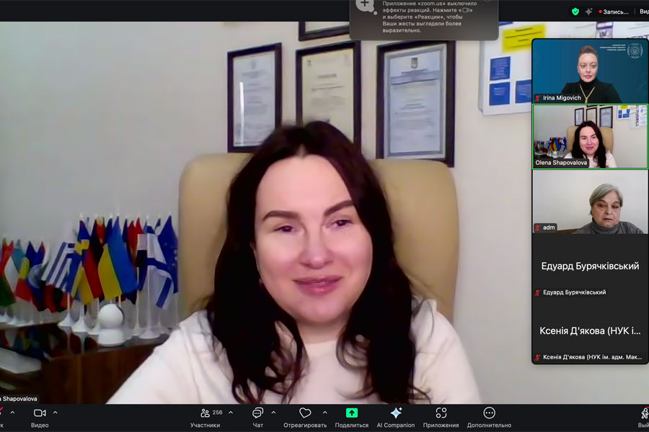This screenshot has width=649, height=432.
Task: Click the reactions notification popup icon
Action: pos(365,5)
